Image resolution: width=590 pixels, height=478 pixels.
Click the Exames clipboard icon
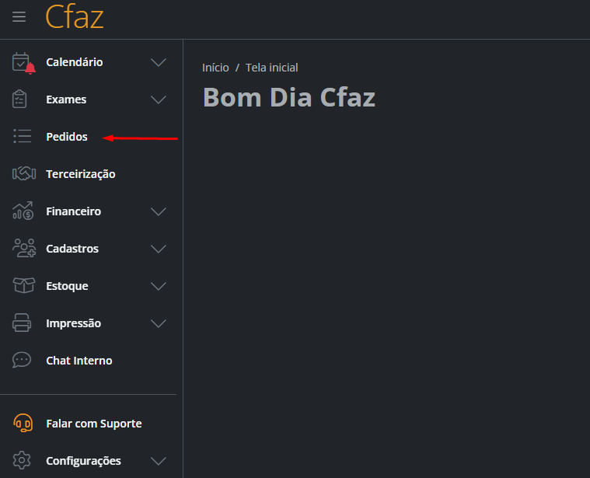coord(19,99)
